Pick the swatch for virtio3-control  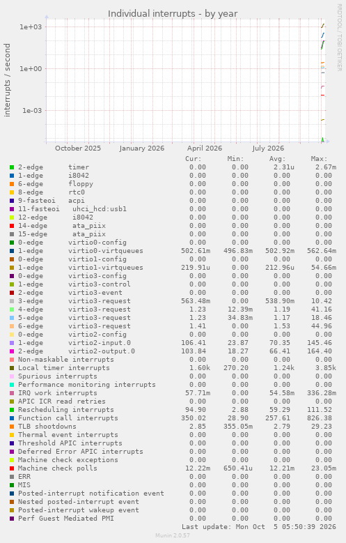(x=12, y=284)
